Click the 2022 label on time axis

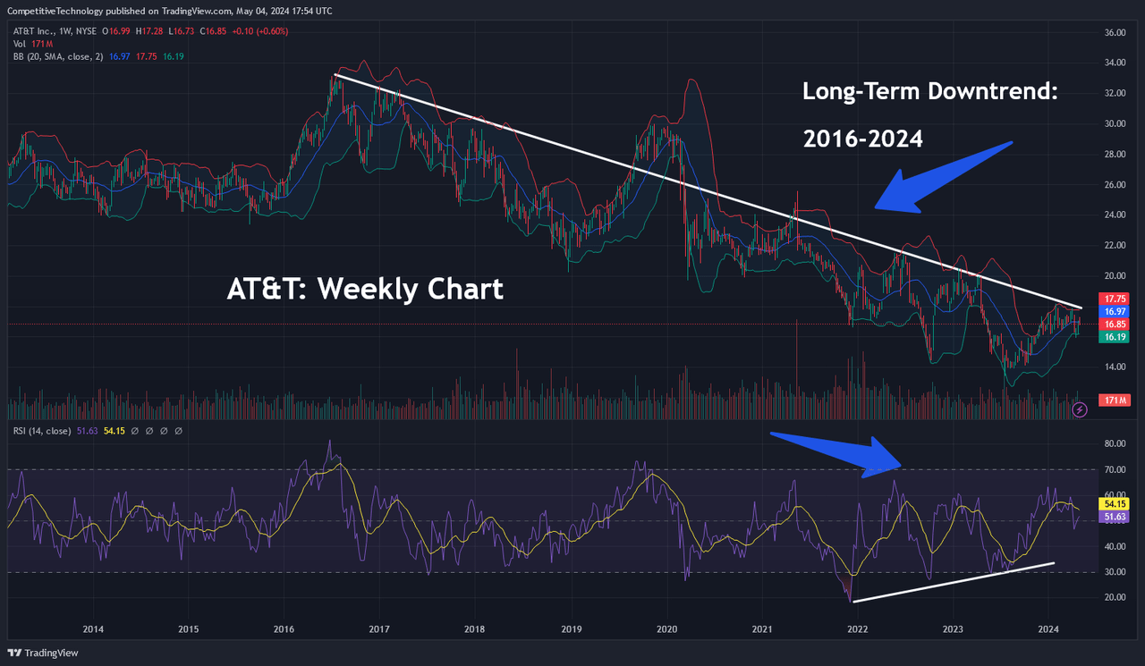point(857,628)
